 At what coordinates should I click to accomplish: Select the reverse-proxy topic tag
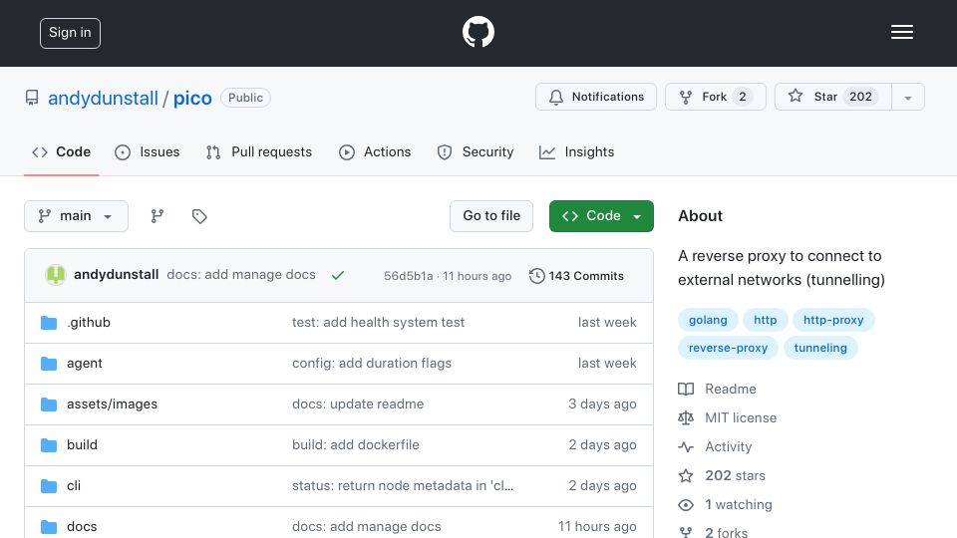pos(728,348)
